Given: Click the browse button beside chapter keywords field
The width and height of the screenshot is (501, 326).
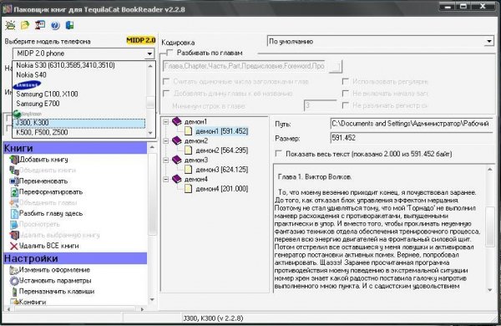Looking at the screenshot, I should (336, 66).
